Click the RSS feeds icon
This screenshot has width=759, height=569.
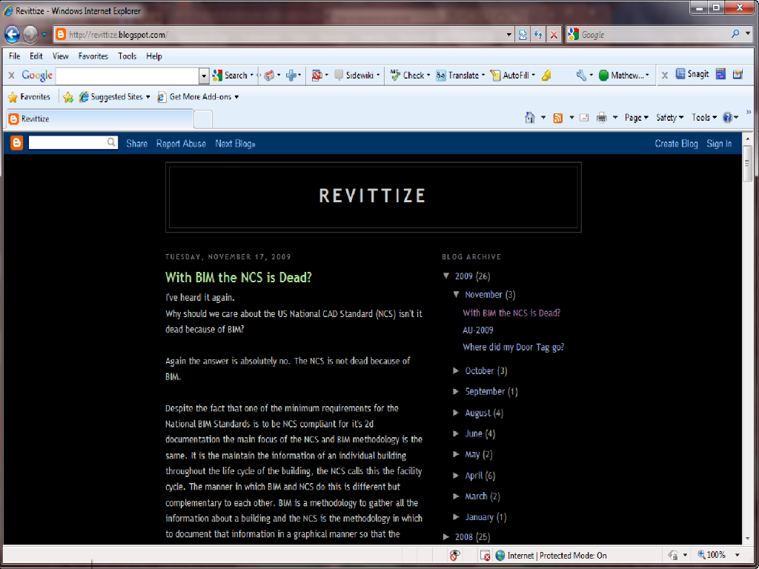(557, 118)
